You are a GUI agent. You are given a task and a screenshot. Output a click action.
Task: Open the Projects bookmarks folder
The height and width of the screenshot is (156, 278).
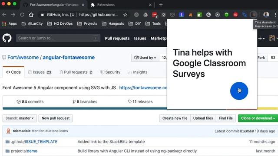pos(87,23)
